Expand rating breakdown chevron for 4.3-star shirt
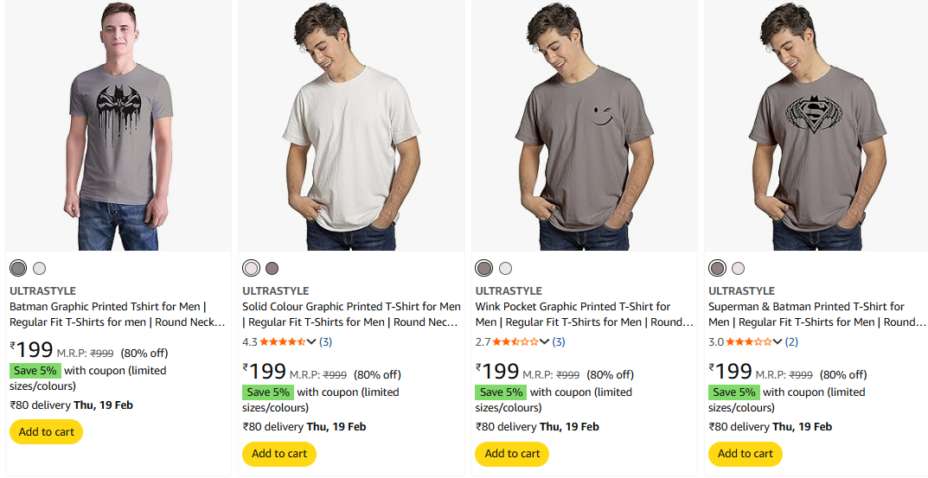The image size is (928, 478). (x=312, y=341)
